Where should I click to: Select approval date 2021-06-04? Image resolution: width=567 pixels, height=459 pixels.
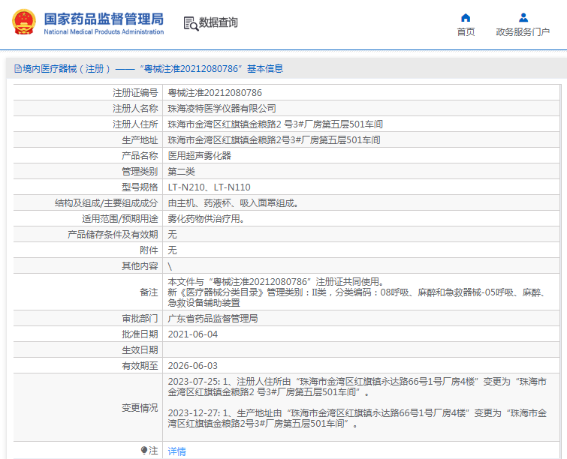(193, 334)
